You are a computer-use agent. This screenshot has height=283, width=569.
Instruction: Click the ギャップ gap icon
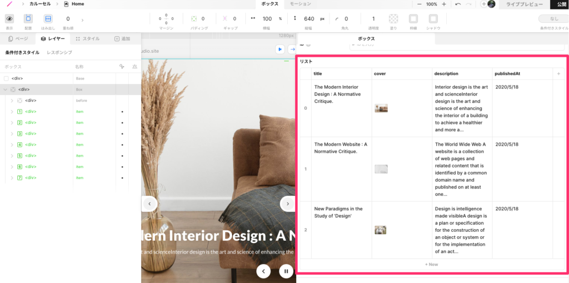tap(225, 19)
